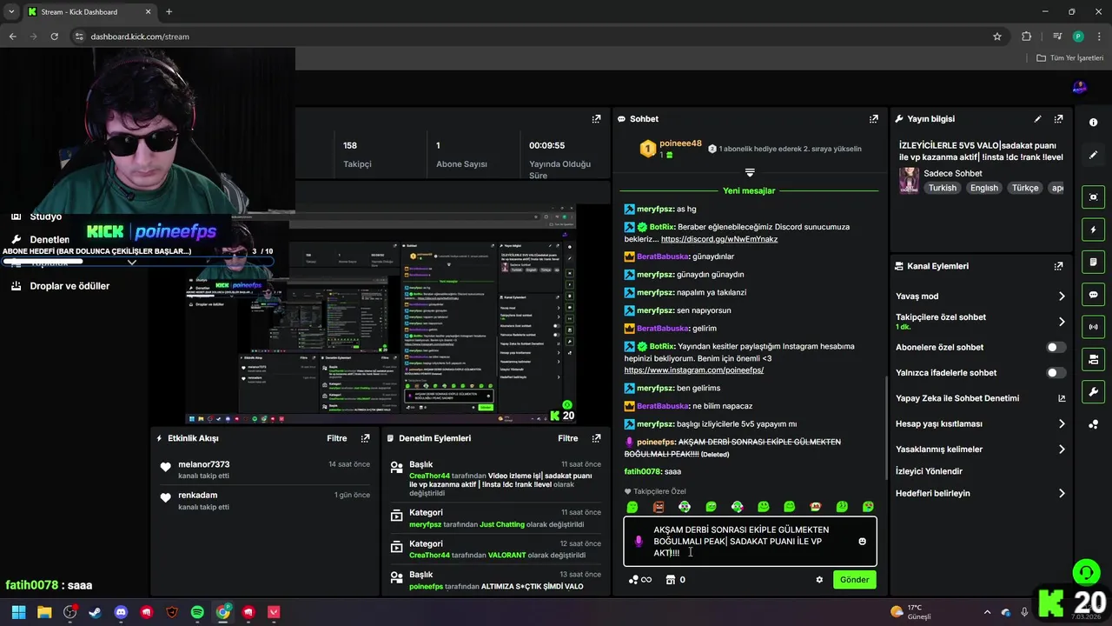Toggle the document panel icon in right sidebar
The image size is (1112, 626).
coord(1093,262)
